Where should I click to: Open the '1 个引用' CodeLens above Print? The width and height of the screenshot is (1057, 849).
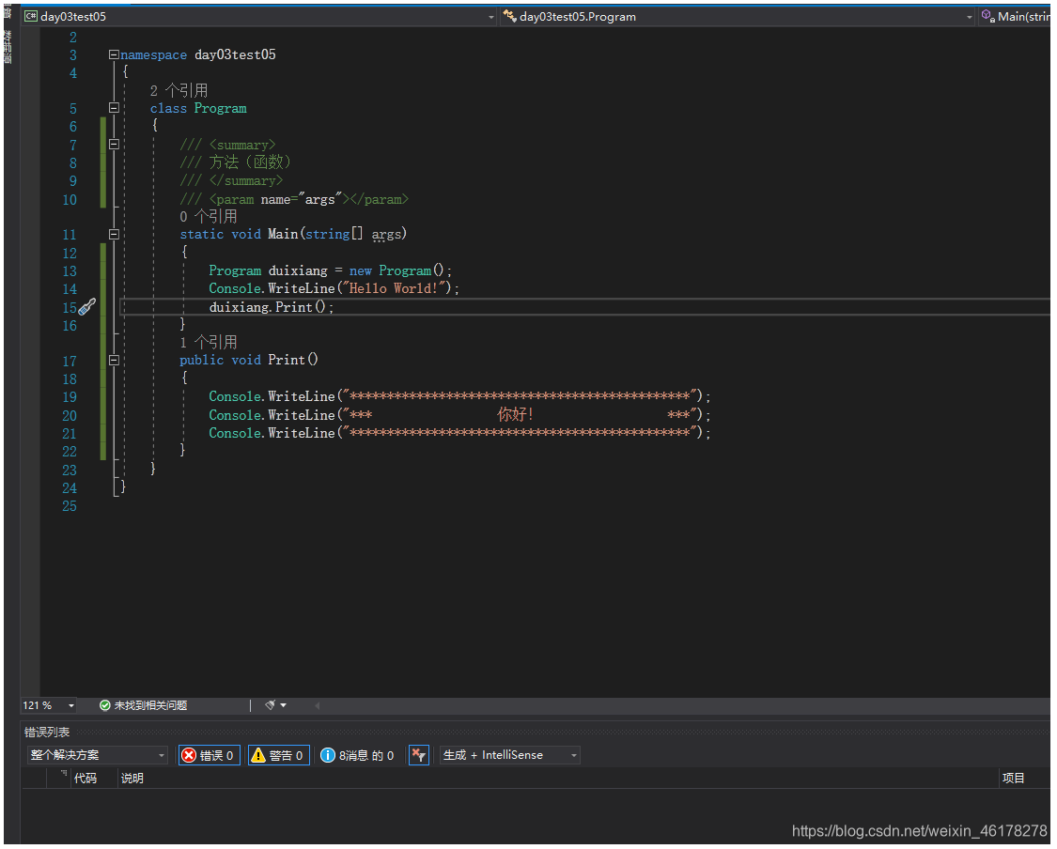tap(209, 343)
